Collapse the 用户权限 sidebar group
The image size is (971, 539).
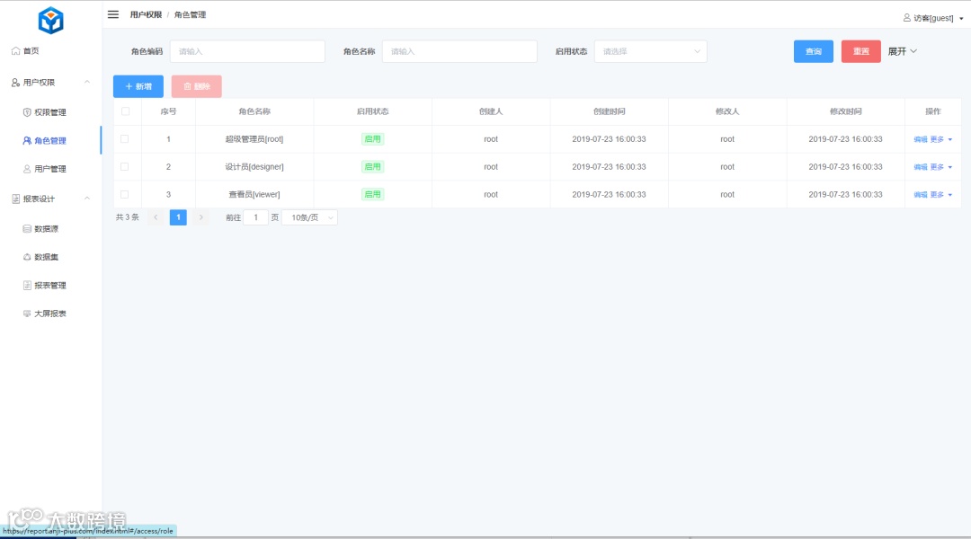[x=50, y=83]
